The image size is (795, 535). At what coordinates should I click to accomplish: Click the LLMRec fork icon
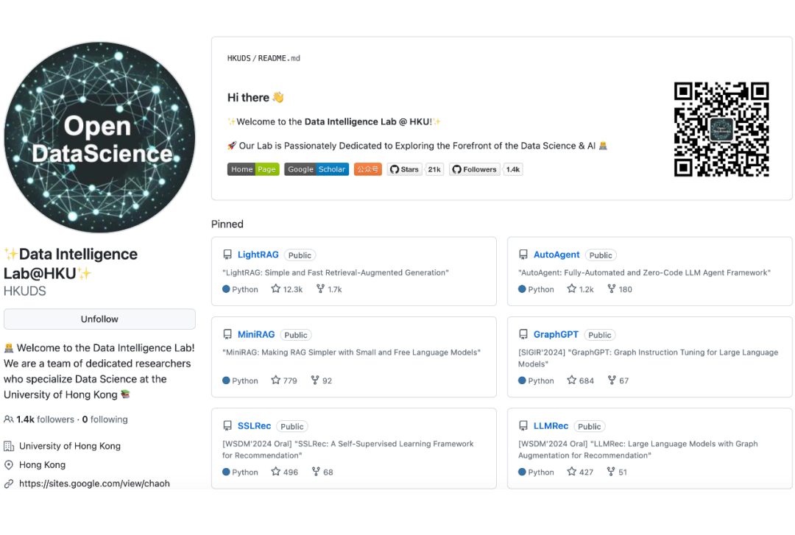pos(610,472)
